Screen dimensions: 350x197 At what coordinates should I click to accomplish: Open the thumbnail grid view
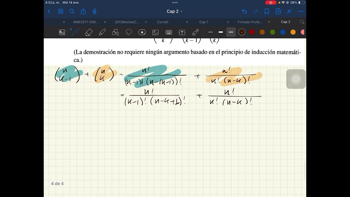[x=61, y=11]
